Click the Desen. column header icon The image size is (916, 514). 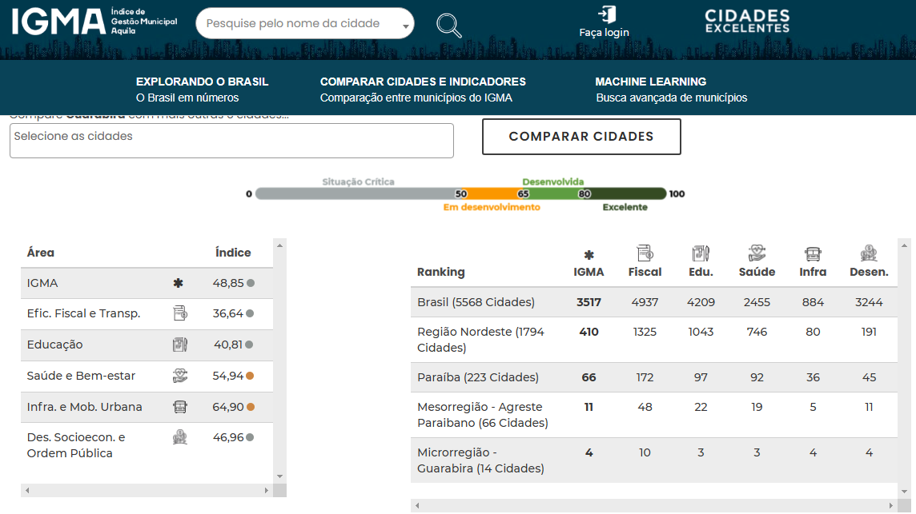[869, 253]
